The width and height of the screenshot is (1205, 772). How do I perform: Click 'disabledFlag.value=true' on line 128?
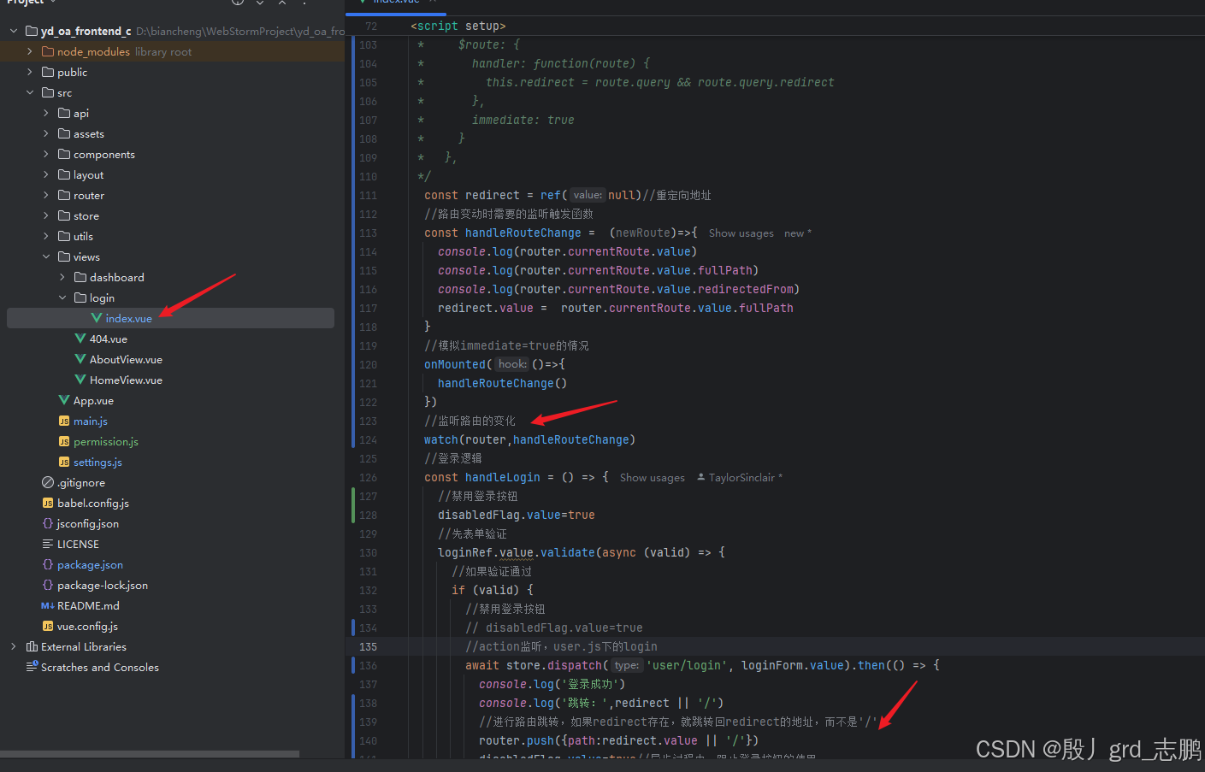coord(517,516)
